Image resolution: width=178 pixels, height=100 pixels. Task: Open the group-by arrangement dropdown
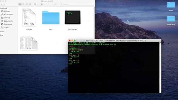pos(36,4)
